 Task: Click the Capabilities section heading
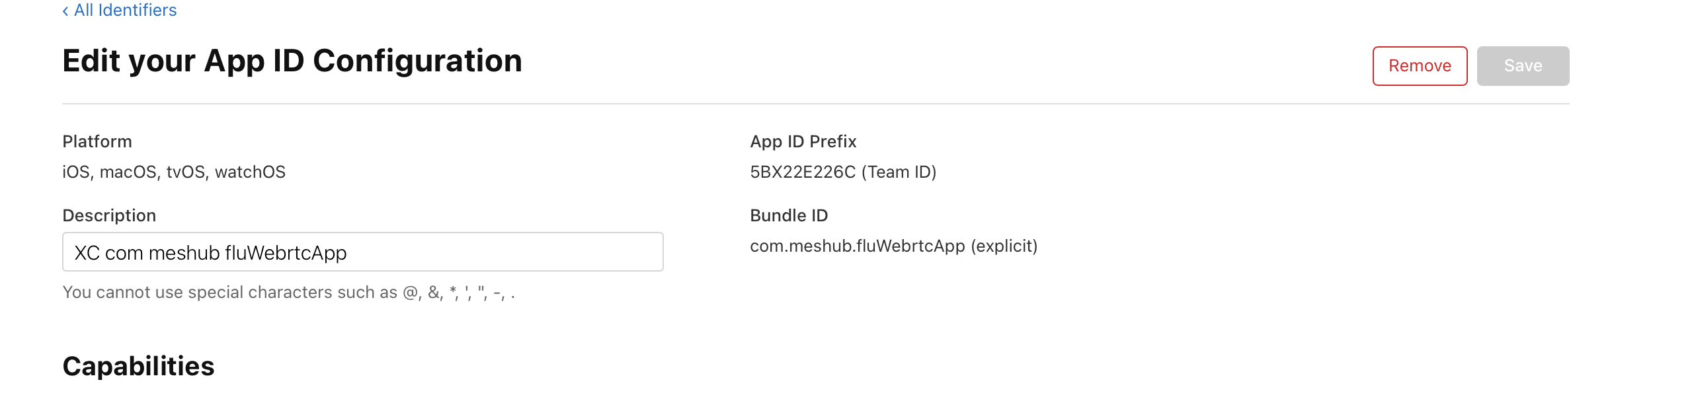[138, 366]
